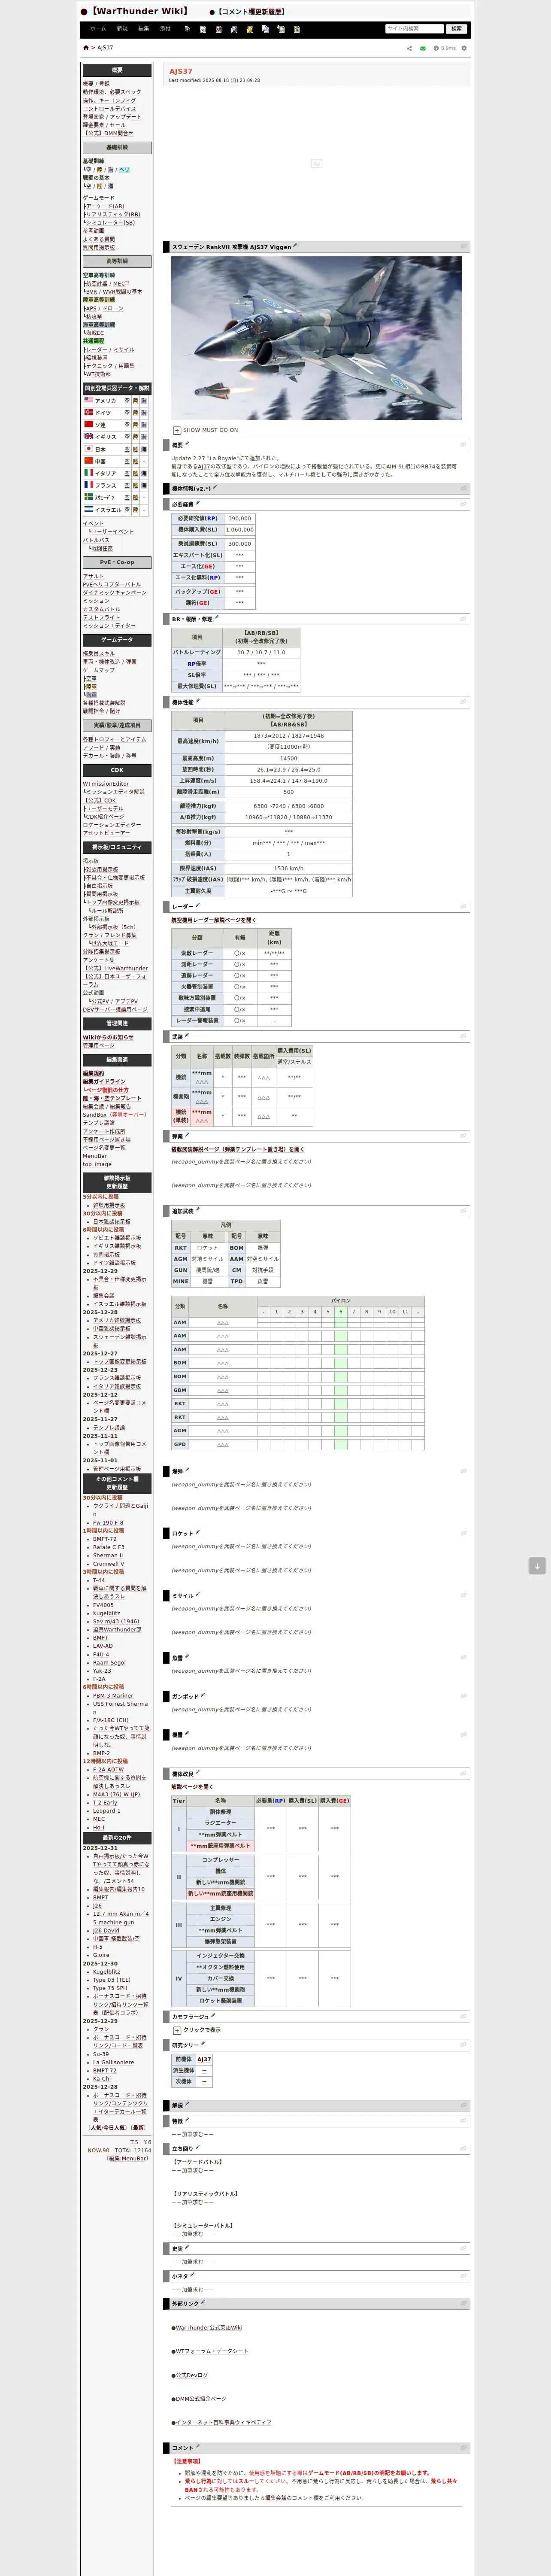Image resolution: width=551 pixels, height=2576 pixels.
Task: Open the gear settings icon in the header
Action: (464, 48)
